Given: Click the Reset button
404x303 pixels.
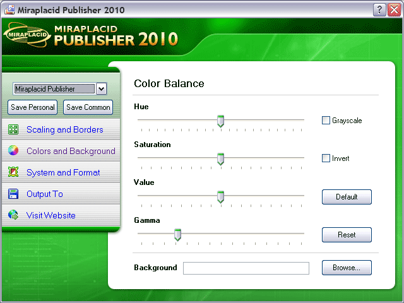Looking at the screenshot, I should (347, 235).
